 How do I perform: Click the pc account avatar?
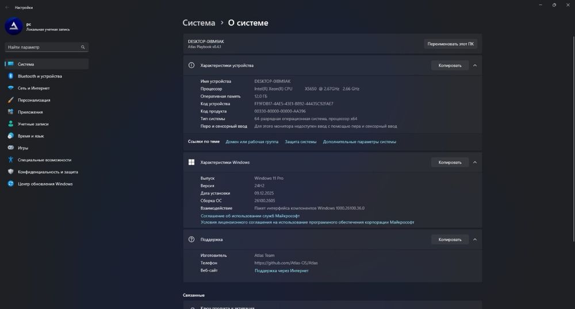pos(14,26)
